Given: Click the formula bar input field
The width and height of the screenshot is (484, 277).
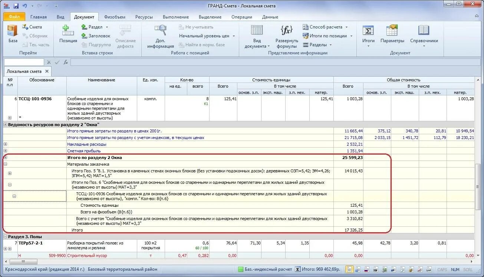Looking at the screenshot, I should coord(275,62).
